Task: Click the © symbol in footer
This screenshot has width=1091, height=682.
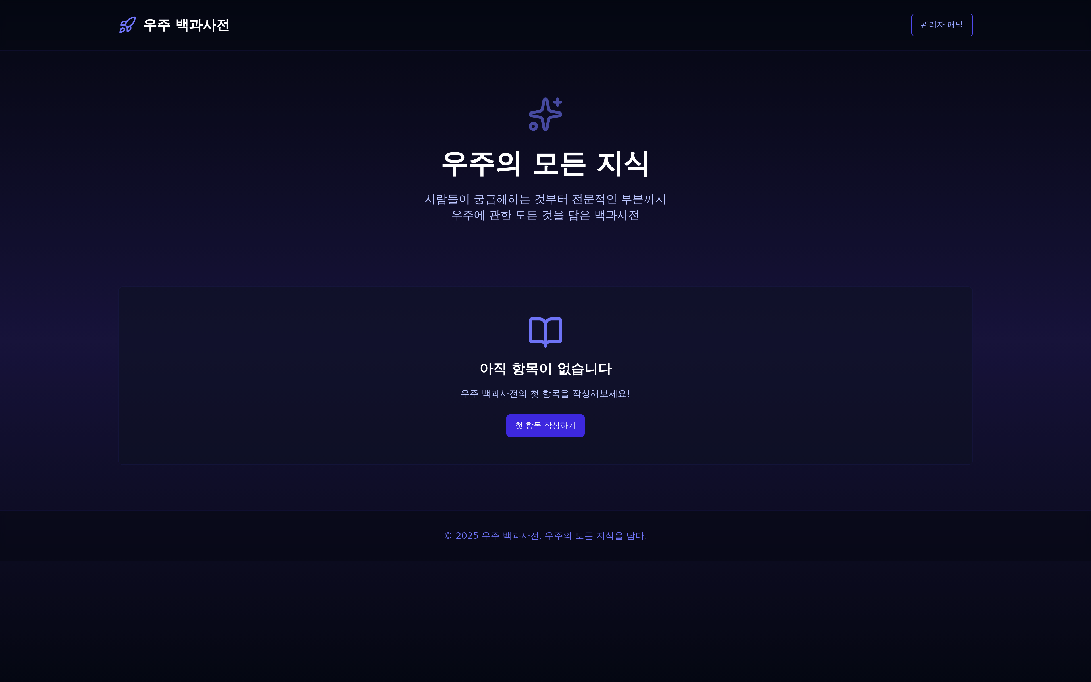Action: [x=448, y=536]
